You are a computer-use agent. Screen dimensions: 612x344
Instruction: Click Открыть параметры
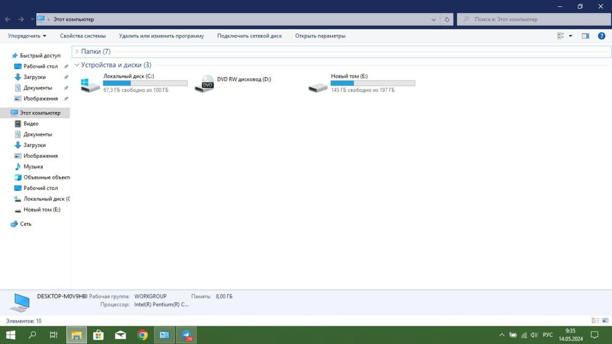pos(320,36)
